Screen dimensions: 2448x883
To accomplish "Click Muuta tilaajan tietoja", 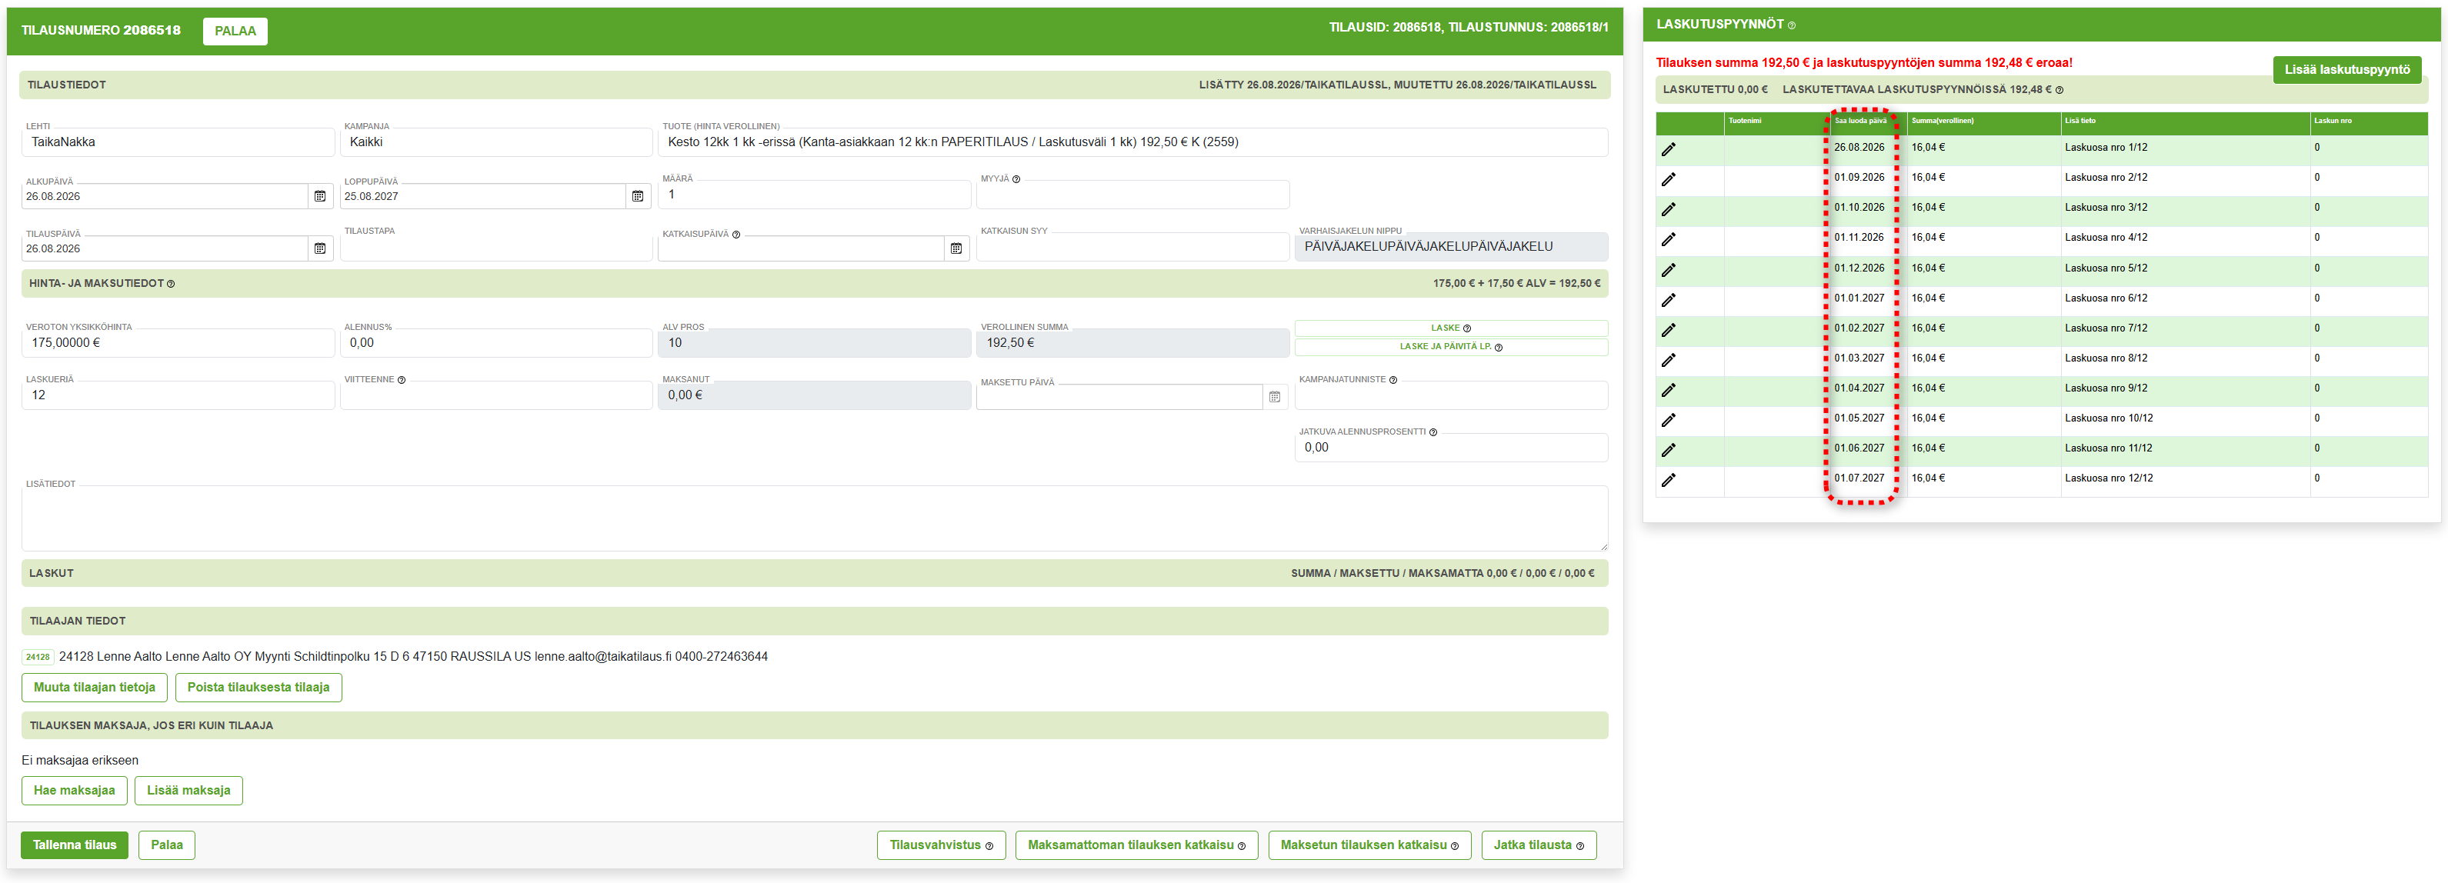I will tap(94, 687).
